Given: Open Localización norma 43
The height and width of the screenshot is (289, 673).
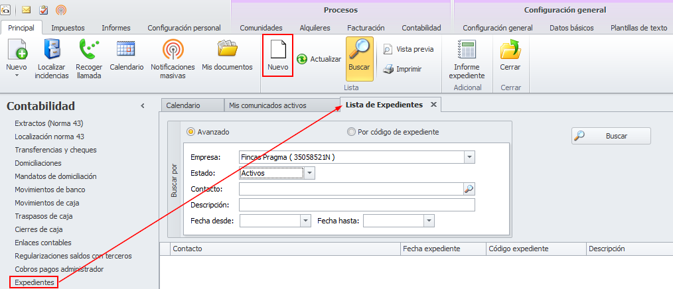Looking at the screenshot, I should [x=49, y=137].
